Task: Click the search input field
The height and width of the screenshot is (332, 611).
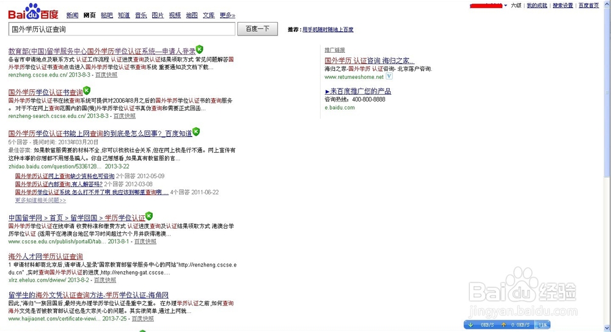Action: [122, 29]
